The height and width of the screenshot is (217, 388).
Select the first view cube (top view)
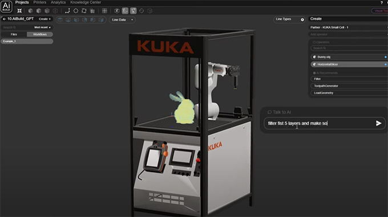(x=60, y=20)
